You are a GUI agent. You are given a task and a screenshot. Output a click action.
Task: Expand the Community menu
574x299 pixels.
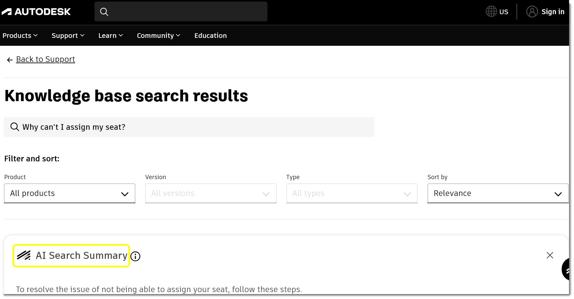(159, 36)
